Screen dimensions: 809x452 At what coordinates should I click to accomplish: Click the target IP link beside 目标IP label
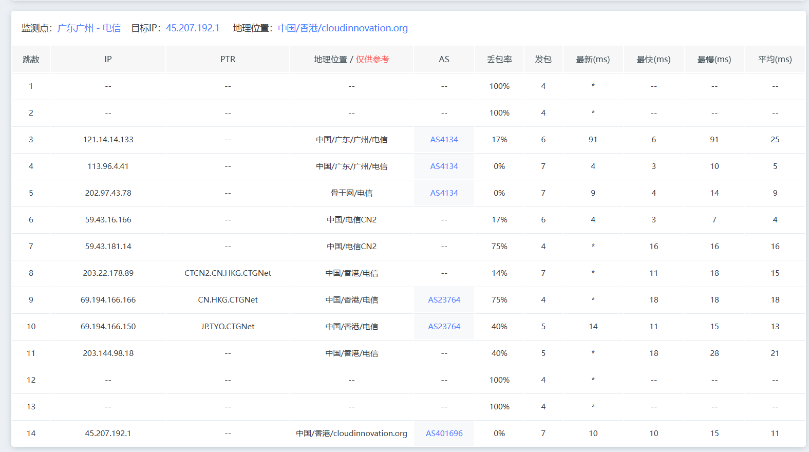coord(193,28)
